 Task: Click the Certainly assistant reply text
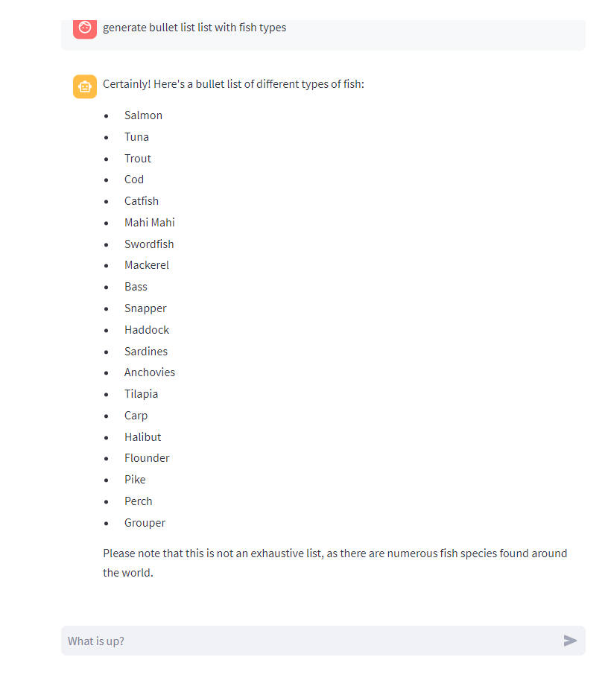coord(233,84)
